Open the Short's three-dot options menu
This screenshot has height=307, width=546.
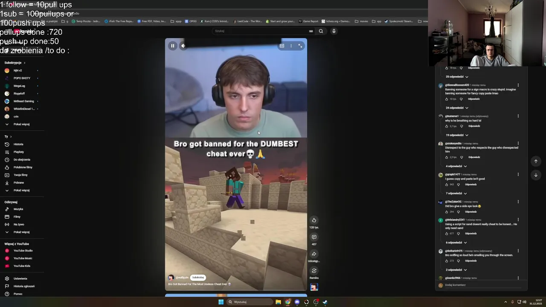click(291, 46)
